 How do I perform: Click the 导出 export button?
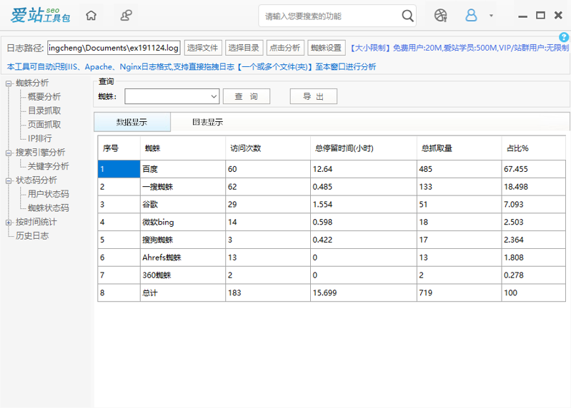pyautogui.click(x=313, y=96)
